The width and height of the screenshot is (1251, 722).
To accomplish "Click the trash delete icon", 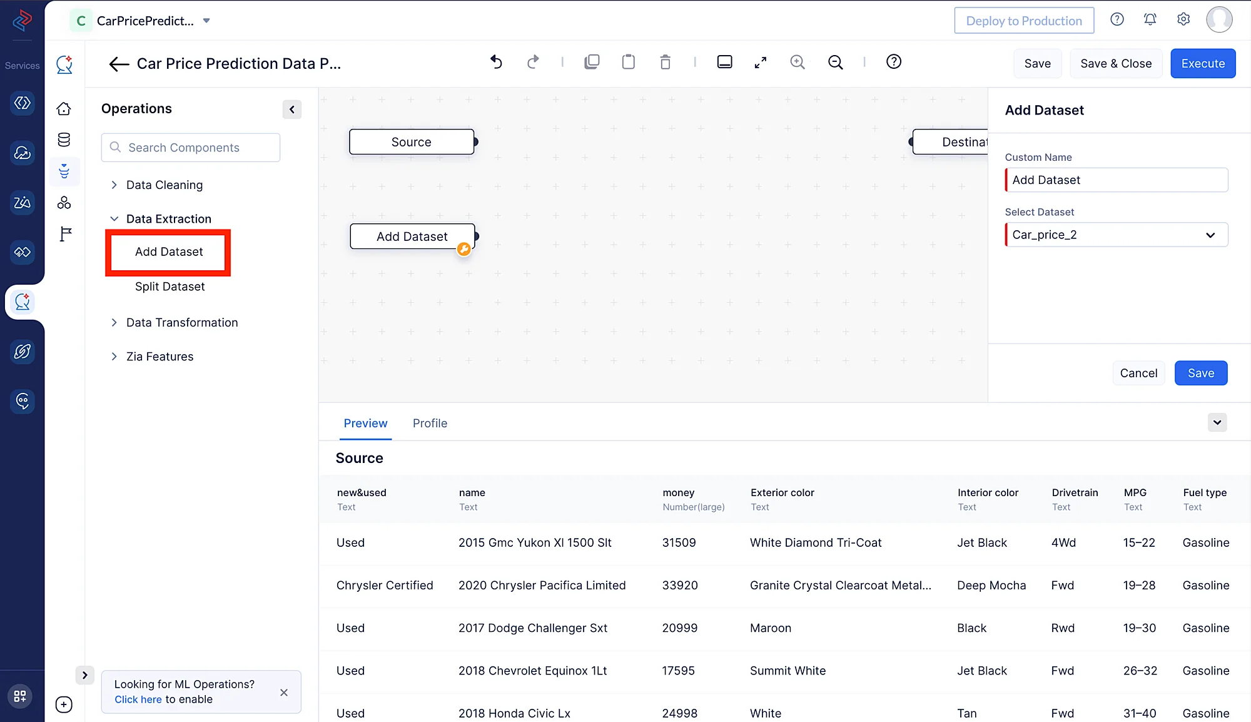I will (665, 62).
